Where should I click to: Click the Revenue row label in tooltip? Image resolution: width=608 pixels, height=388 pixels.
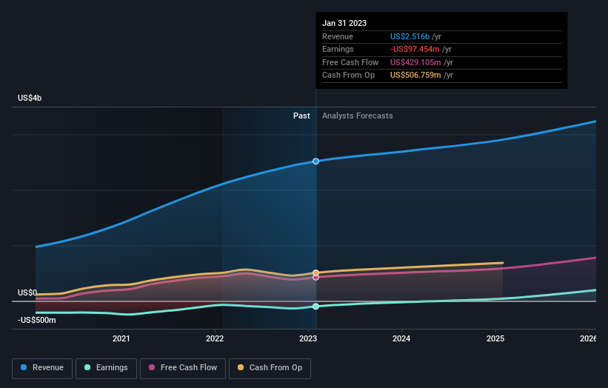click(x=338, y=36)
